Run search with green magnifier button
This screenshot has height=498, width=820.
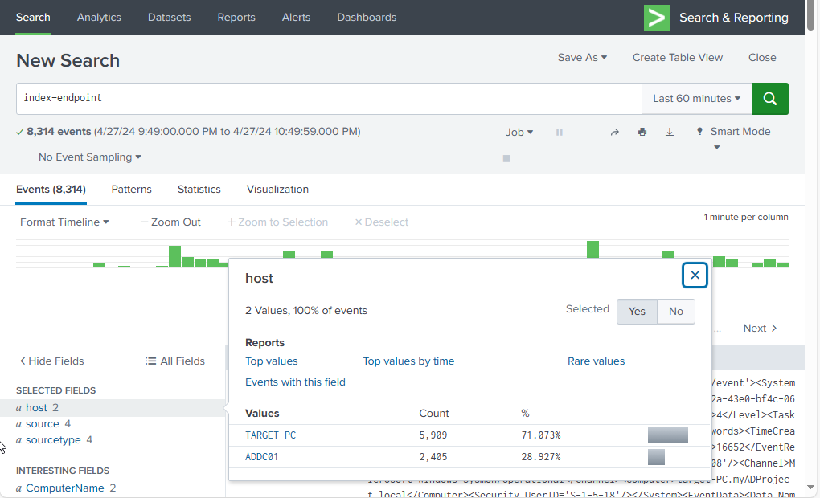point(770,99)
